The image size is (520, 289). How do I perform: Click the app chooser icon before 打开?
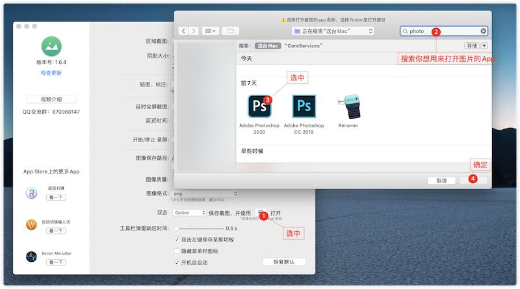[x=261, y=213]
